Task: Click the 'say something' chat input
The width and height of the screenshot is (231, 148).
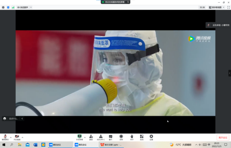Action: [x=13, y=119]
